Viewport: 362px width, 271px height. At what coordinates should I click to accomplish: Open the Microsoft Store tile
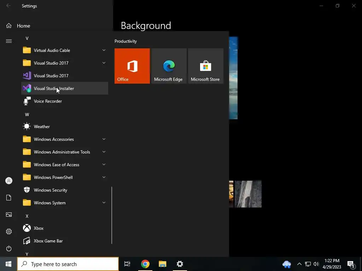[206, 66]
